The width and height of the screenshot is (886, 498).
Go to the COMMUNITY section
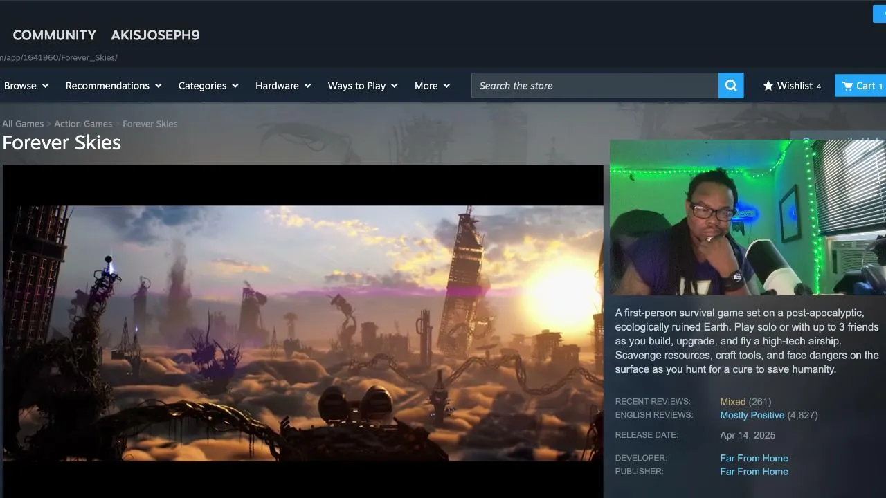pyautogui.click(x=55, y=35)
